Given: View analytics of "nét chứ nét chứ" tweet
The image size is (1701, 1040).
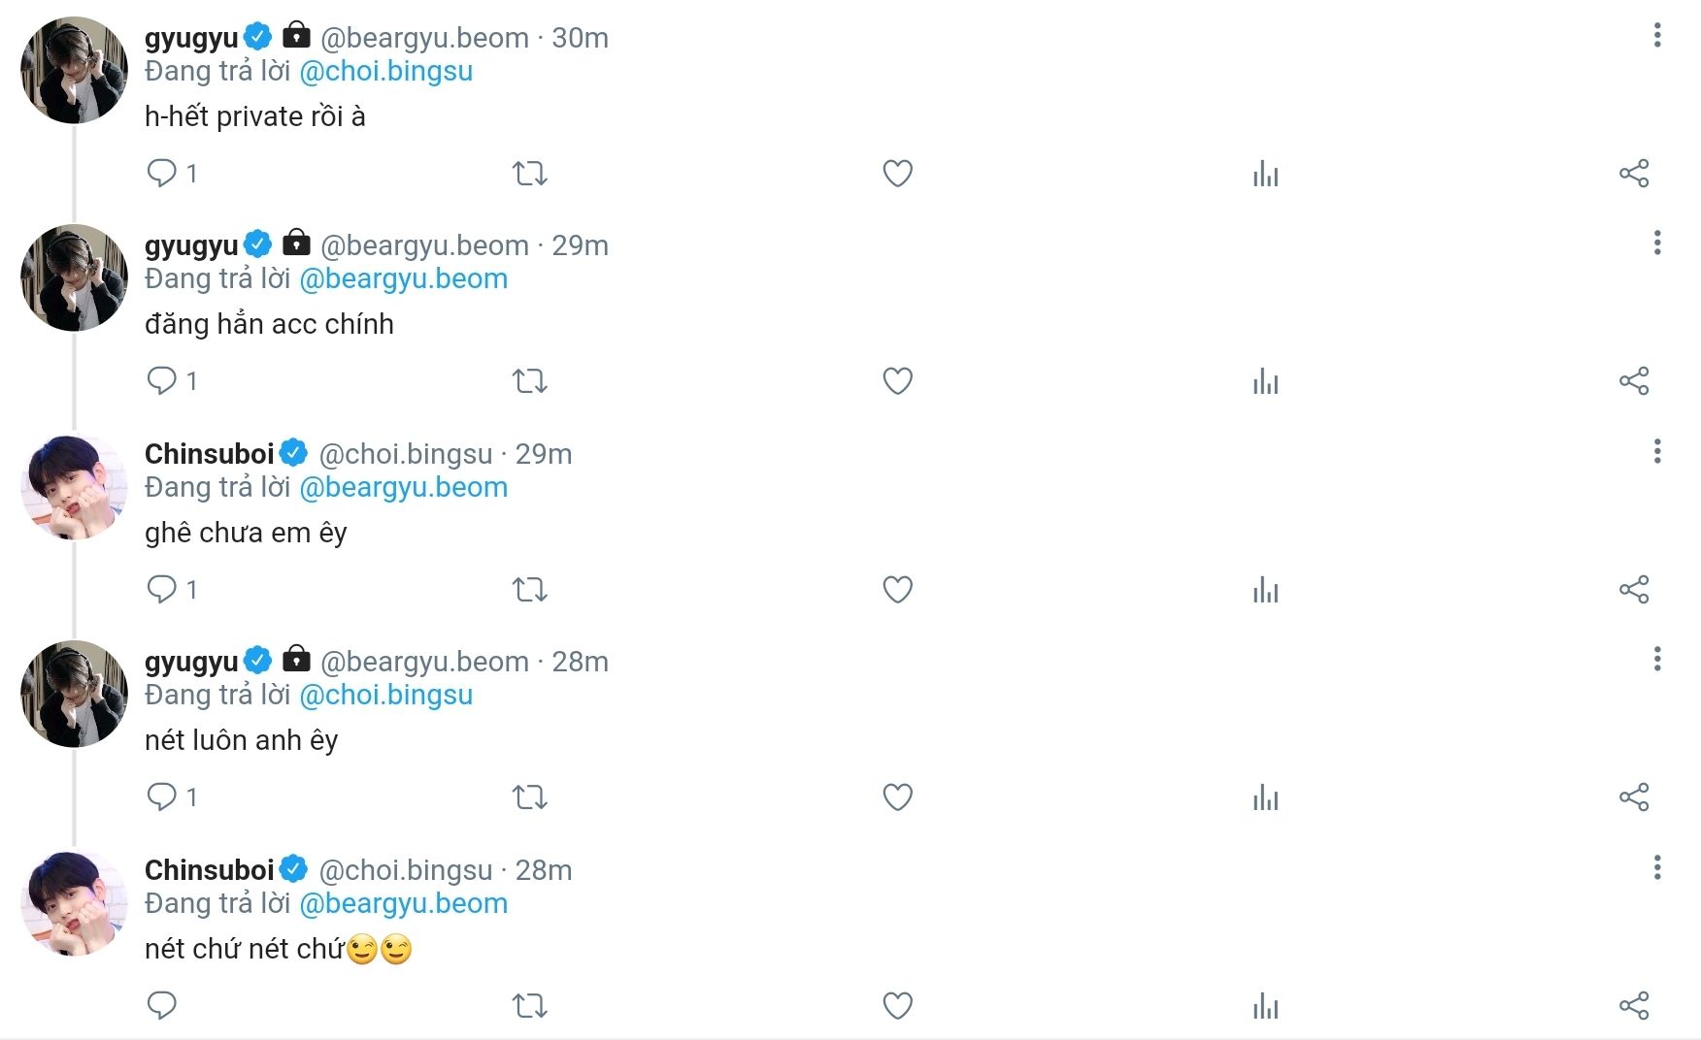Looking at the screenshot, I should 1265,1006.
